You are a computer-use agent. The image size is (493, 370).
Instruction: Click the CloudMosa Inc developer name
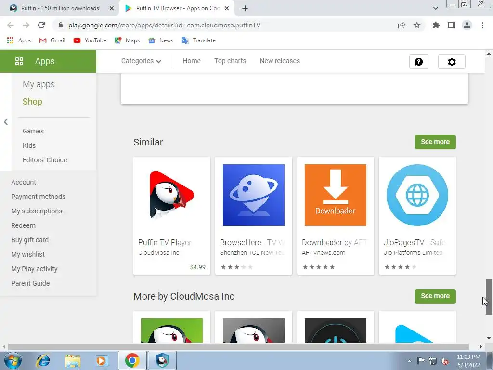tap(159, 252)
